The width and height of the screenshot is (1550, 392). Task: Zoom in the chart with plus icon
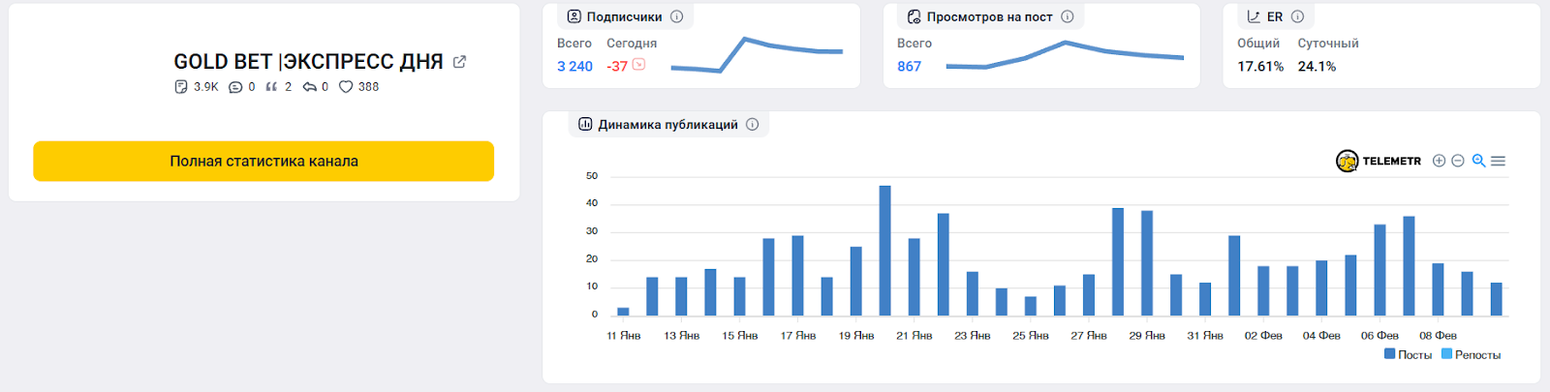(x=1440, y=161)
